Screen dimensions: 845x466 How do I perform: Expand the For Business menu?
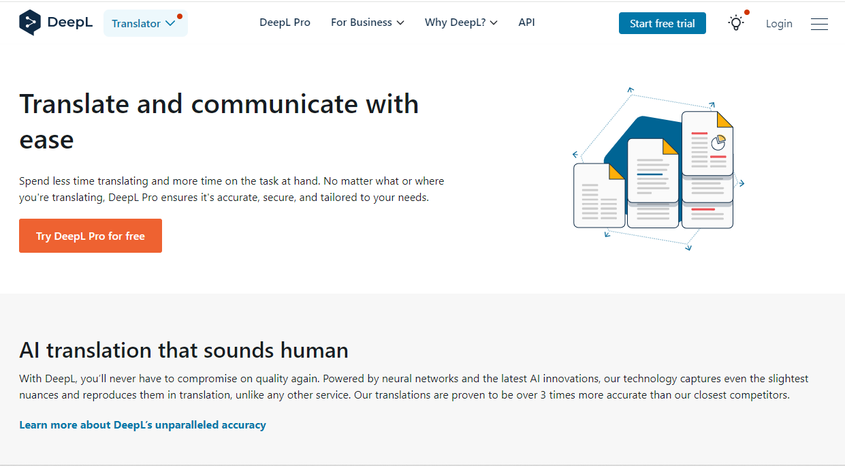click(367, 22)
